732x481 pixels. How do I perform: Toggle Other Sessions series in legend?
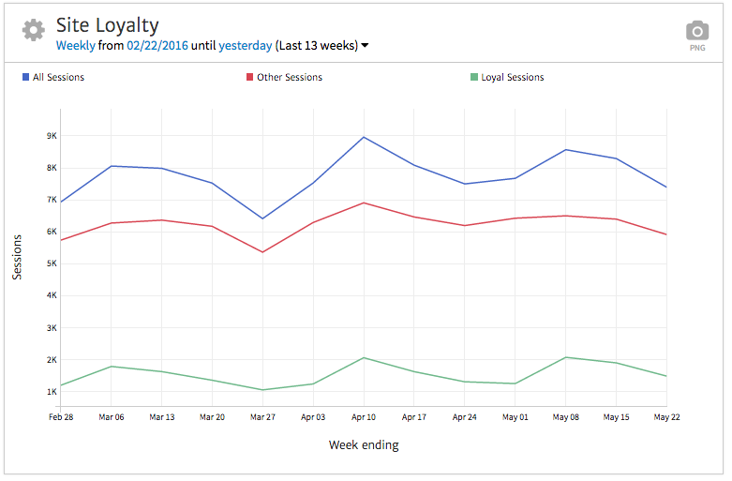click(x=289, y=77)
